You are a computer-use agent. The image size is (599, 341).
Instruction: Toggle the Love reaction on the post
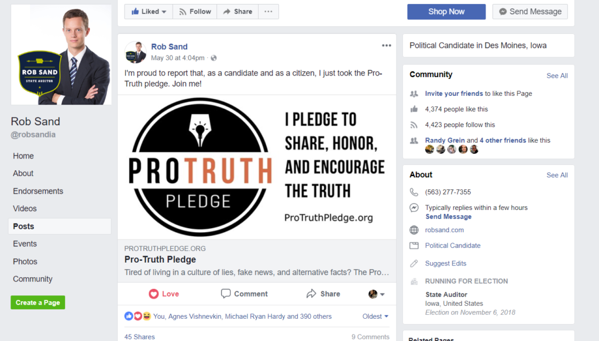tap(164, 294)
